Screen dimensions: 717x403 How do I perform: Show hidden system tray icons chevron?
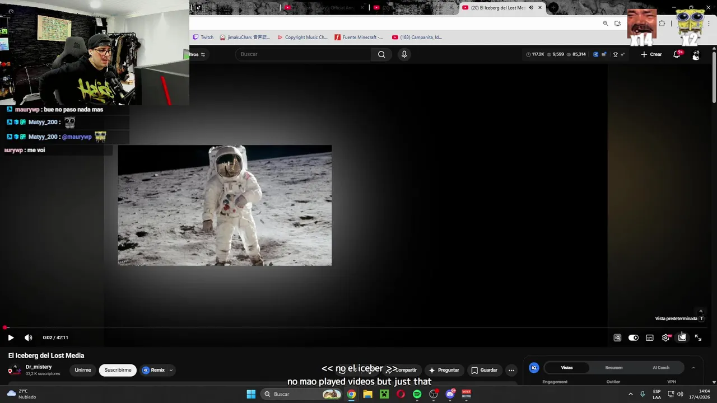[x=630, y=394]
